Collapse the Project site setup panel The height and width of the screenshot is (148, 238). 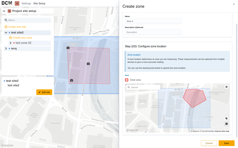4,11
